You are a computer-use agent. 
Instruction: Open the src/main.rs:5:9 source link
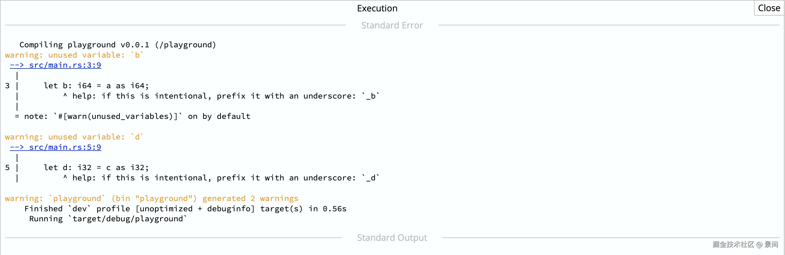55,147
